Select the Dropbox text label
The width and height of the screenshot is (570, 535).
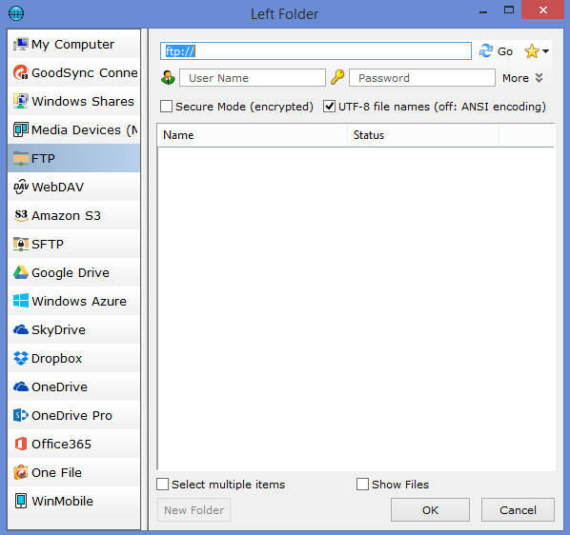pos(56,359)
